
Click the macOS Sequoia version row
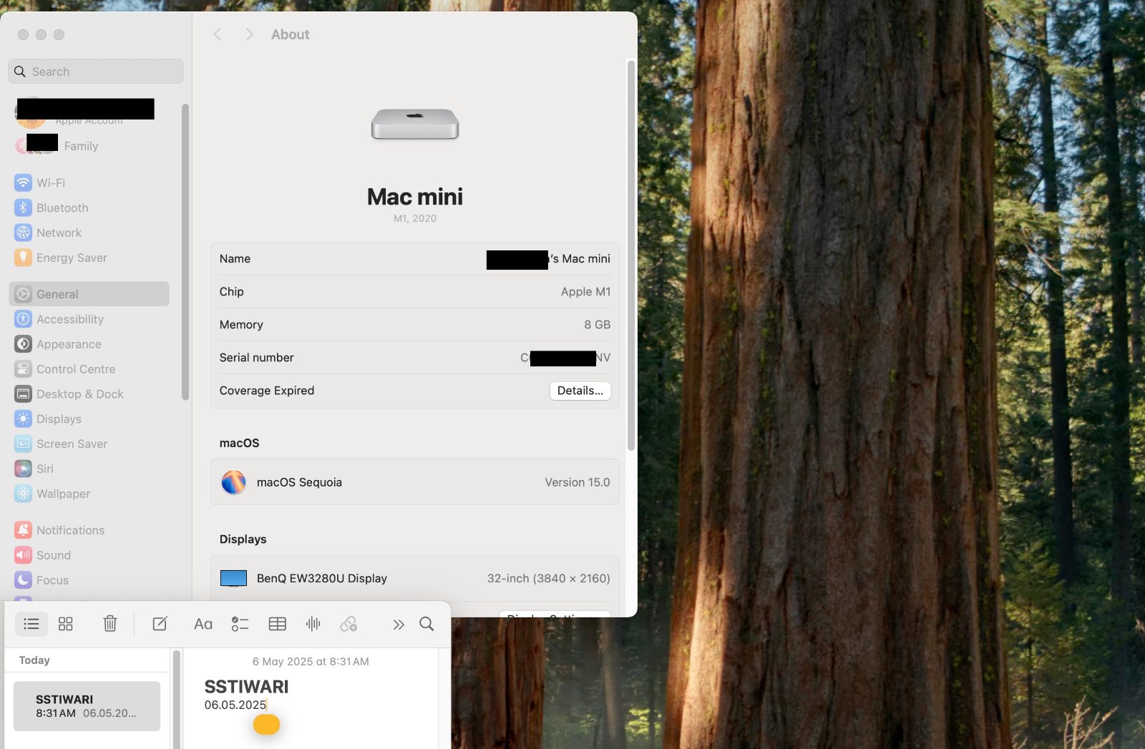coord(415,482)
